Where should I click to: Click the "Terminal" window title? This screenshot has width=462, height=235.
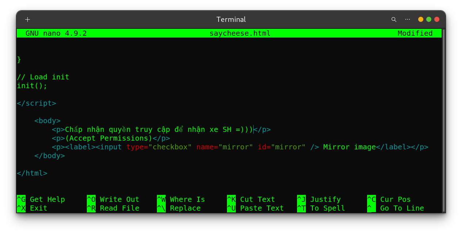pyautogui.click(x=231, y=19)
